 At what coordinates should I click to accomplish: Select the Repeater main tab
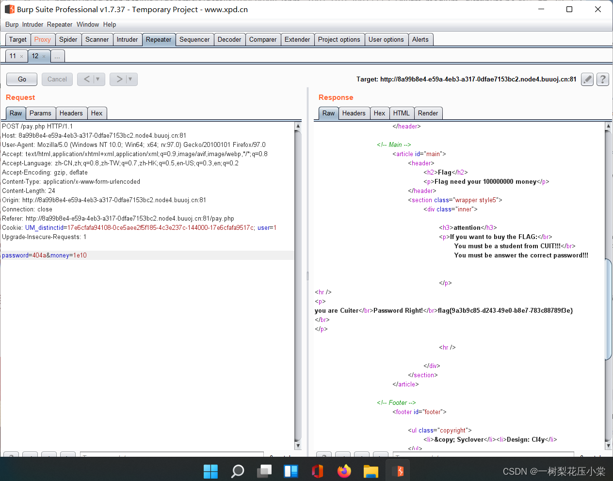pyautogui.click(x=159, y=40)
